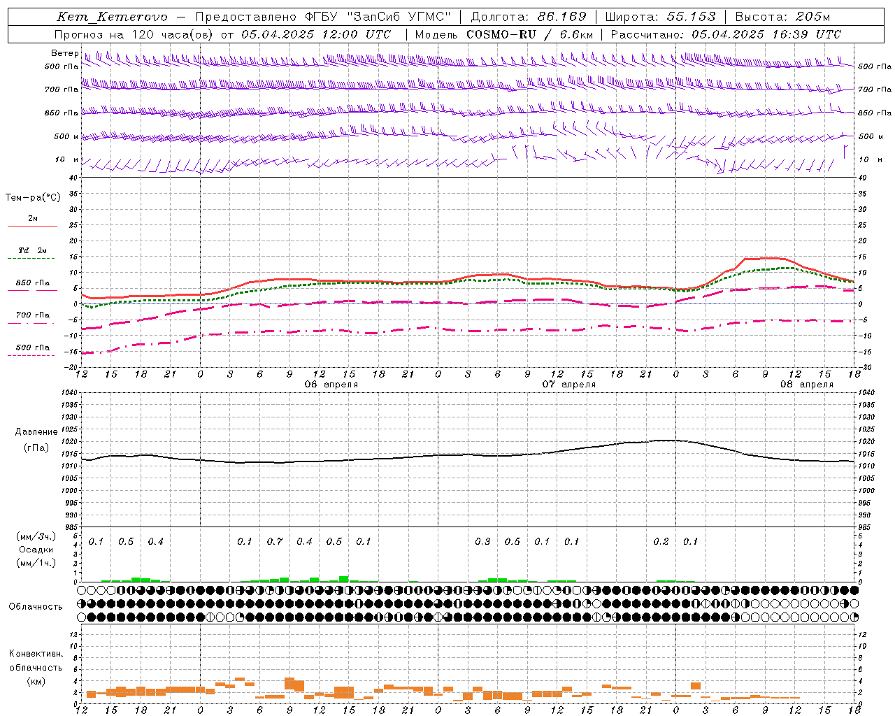Click the 'Высота: 205м' header entry
This screenshot has width=895, height=716.
coord(782,17)
